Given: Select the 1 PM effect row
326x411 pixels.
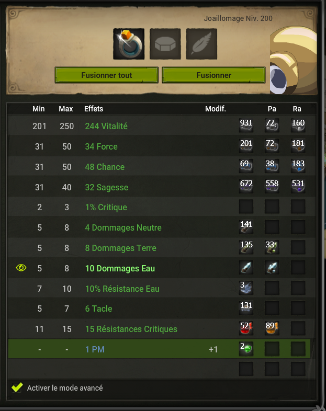Looking at the screenshot, I should coord(159,349).
